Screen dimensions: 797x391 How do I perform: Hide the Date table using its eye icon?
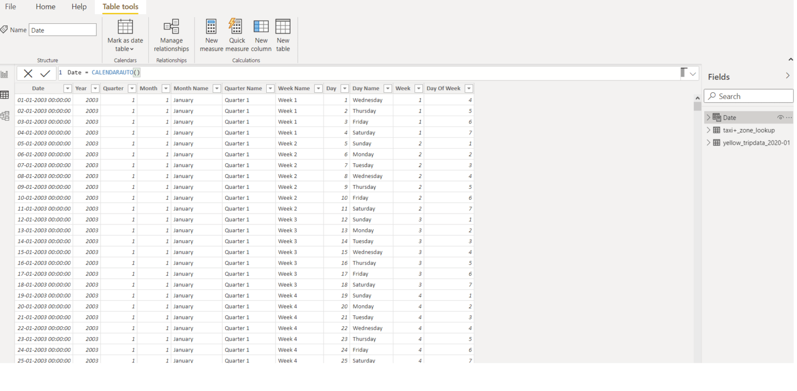[x=781, y=117]
